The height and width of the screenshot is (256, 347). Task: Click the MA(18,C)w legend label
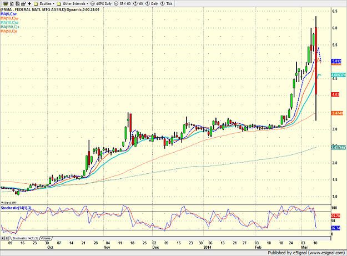[9, 23]
